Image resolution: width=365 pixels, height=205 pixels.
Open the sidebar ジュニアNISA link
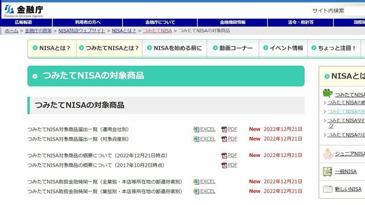click(x=350, y=154)
